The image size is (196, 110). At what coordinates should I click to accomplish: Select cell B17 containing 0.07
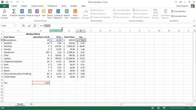[x=41, y=83]
